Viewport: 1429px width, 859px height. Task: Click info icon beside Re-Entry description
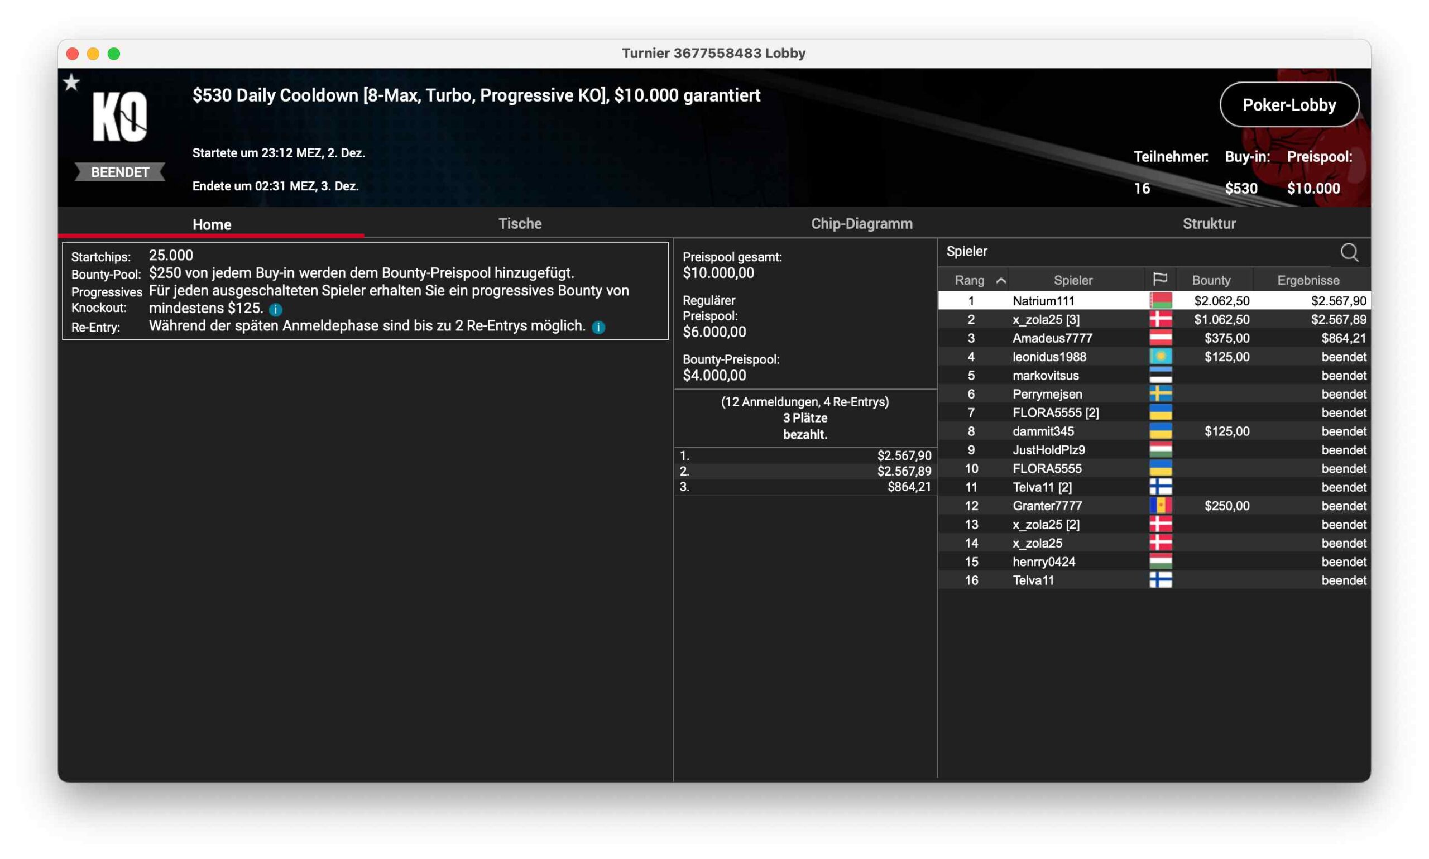point(598,328)
